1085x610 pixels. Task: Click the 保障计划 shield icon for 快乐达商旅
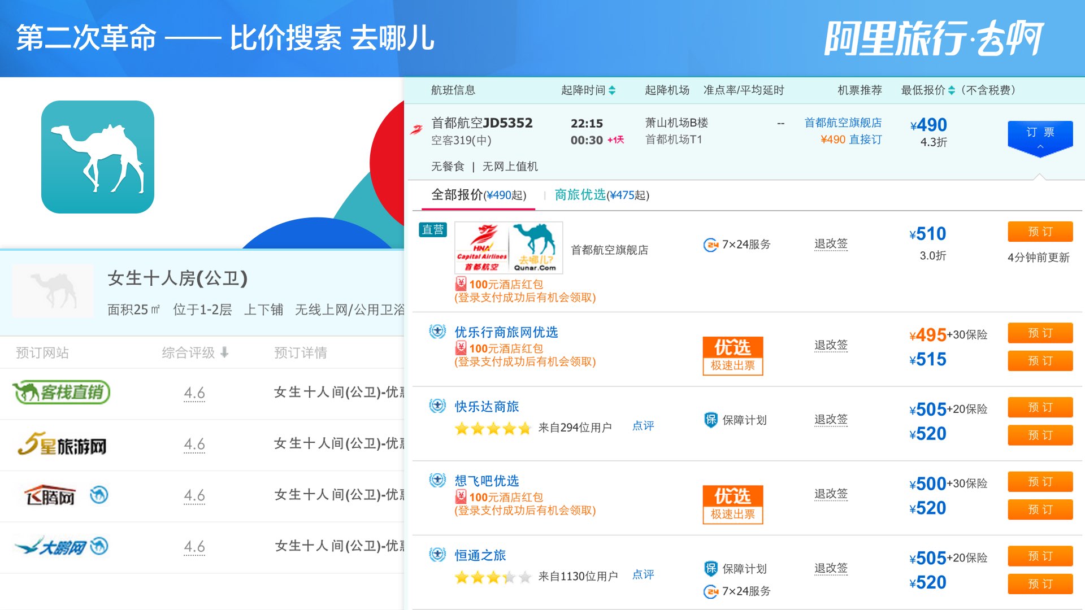pos(710,420)
